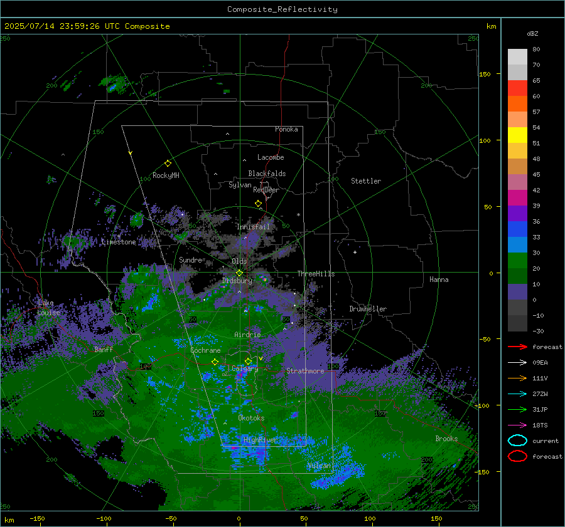Click the Airdrie label
The width and height of the screenshot is (565, 527).
[x=247, y=335]
